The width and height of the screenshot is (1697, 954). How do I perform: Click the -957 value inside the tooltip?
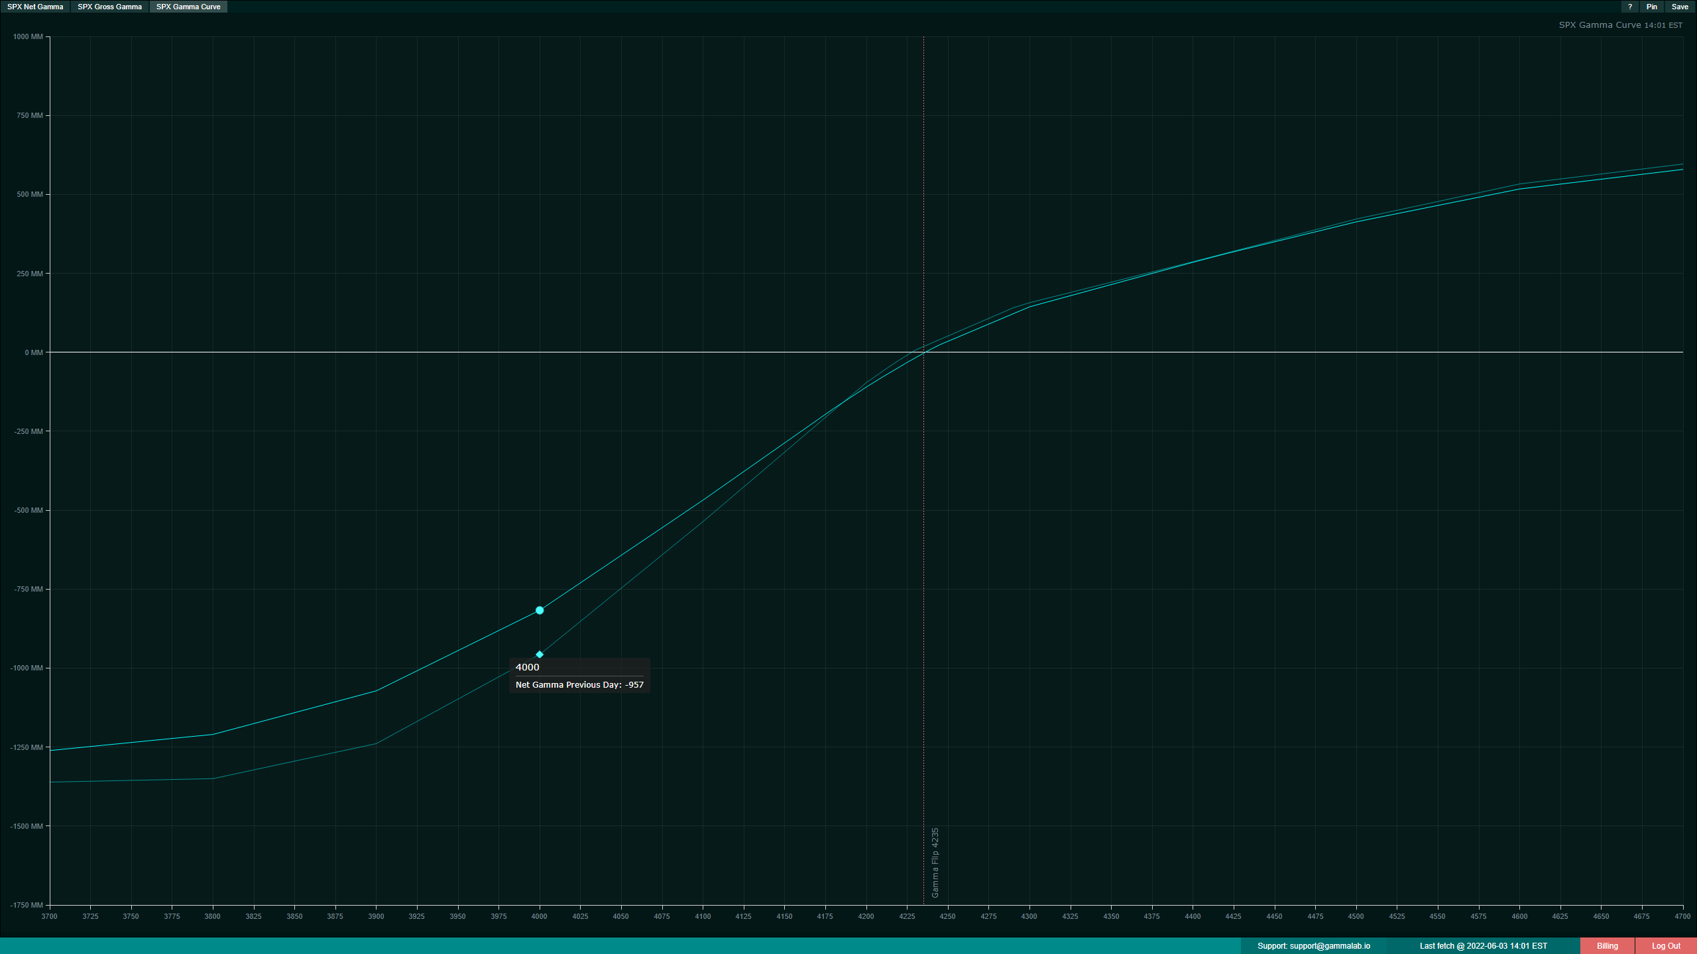point(635,685)
